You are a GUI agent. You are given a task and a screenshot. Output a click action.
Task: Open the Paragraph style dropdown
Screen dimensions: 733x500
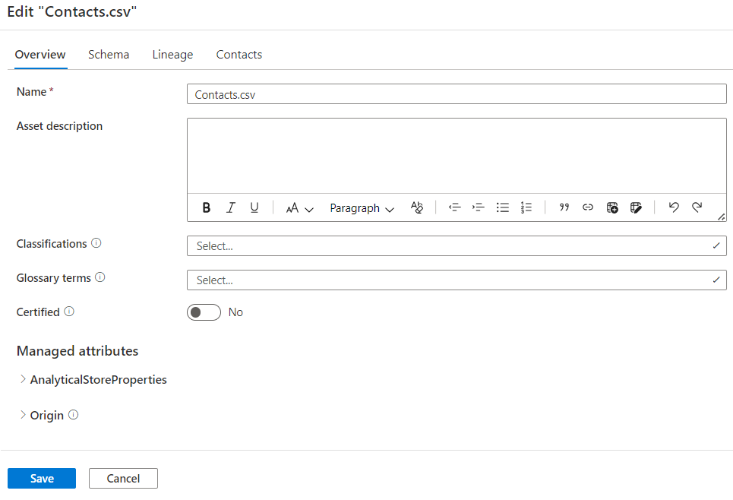point(362,208)
